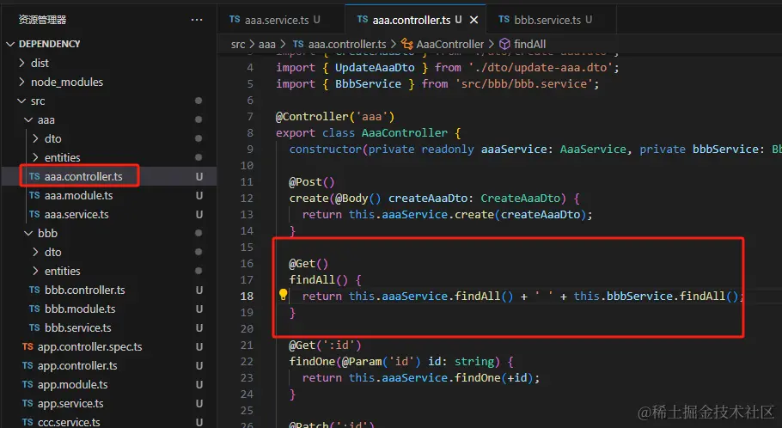Click the TS icon of app.controller.spec.ts
782x428 pixels.
click(x=27, y=346)
